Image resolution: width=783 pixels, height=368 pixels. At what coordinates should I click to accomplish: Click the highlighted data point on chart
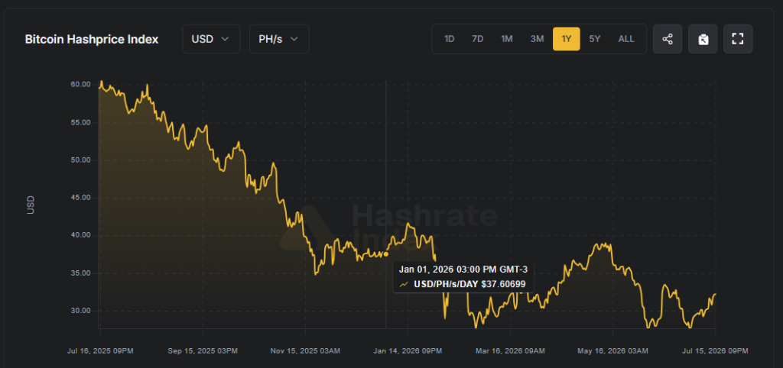(x=385, y=254)
